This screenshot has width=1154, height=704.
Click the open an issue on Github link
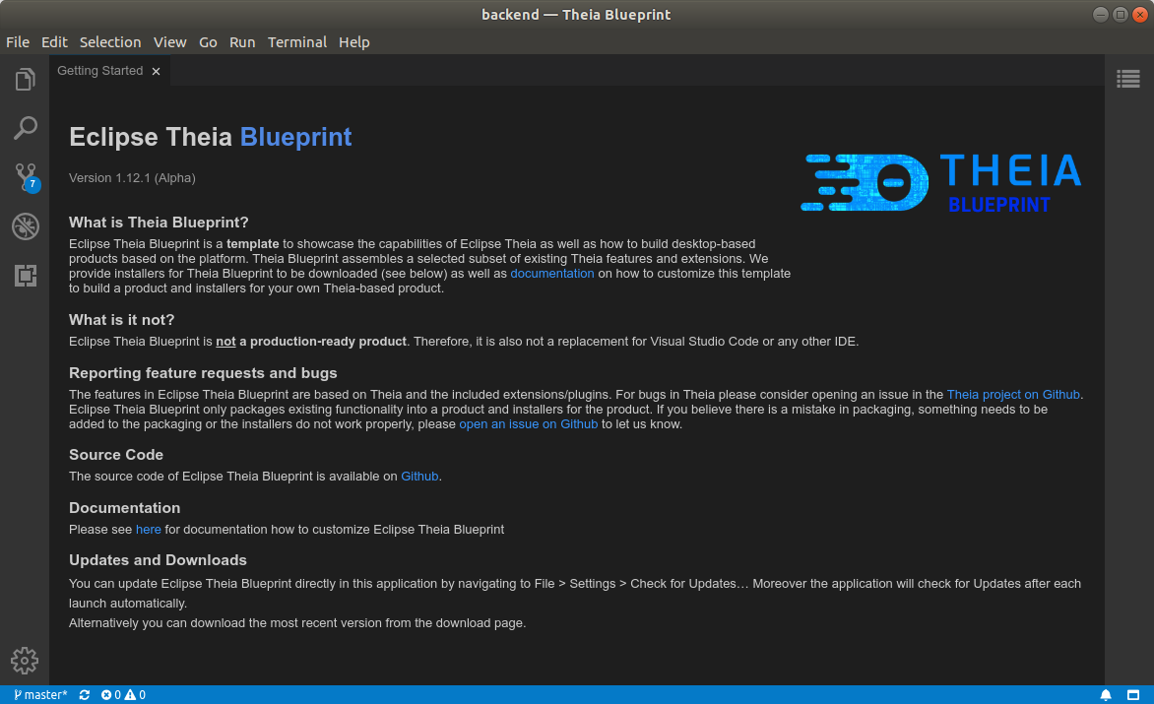(529, 424)
